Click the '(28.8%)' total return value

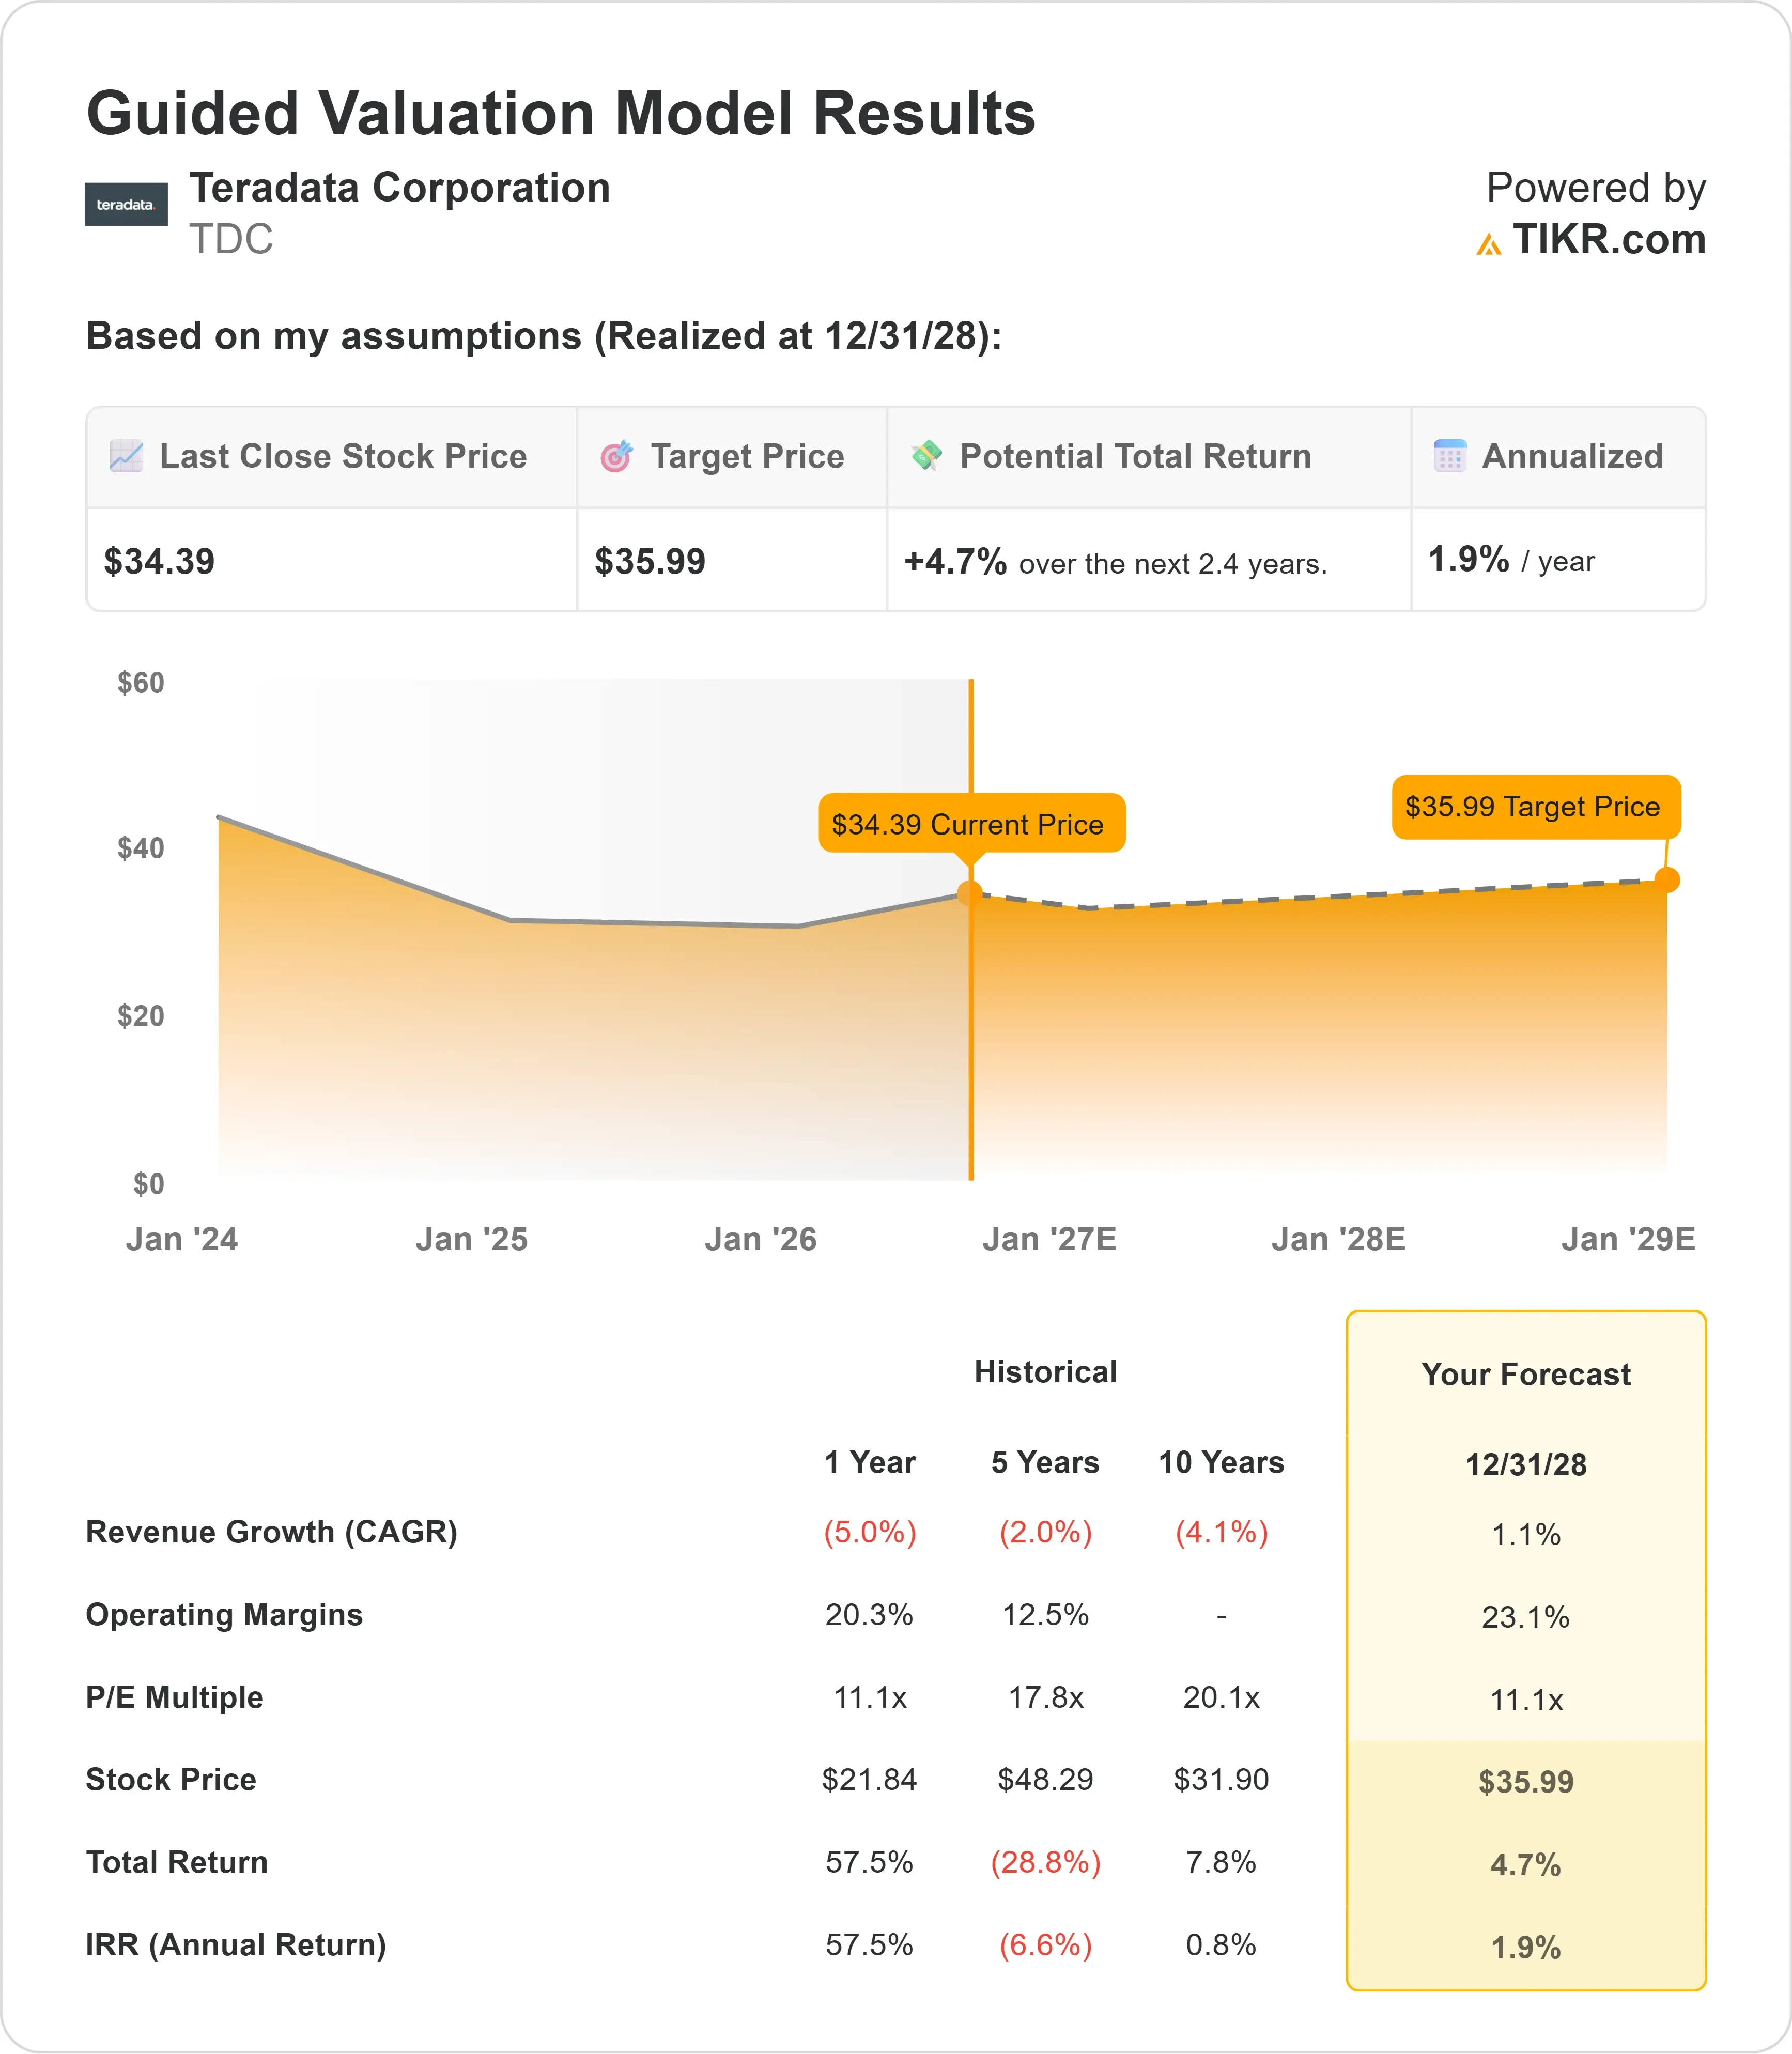tap(1046, 1862)
